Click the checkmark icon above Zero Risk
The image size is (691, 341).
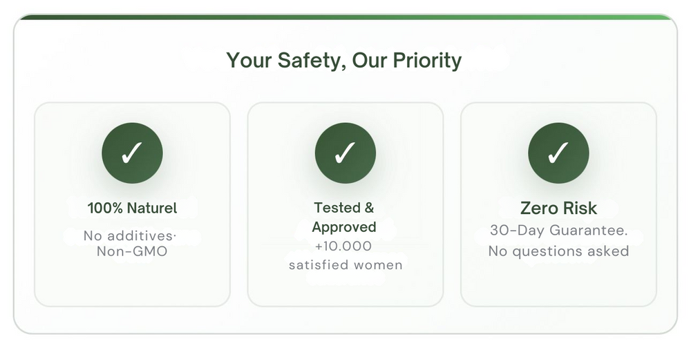click(x=558, y=153)
